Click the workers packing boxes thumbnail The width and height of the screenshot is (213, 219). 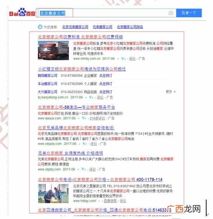point(53,194)
